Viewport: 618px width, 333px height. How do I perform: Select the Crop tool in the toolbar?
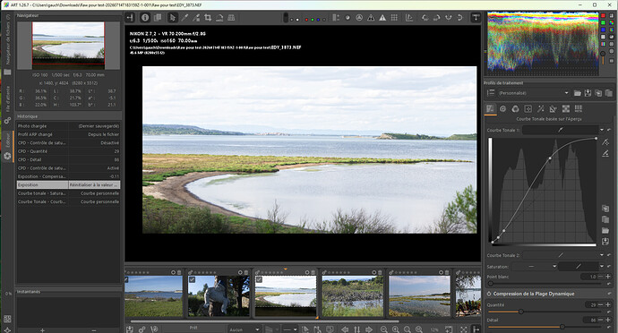coord(208,17)
